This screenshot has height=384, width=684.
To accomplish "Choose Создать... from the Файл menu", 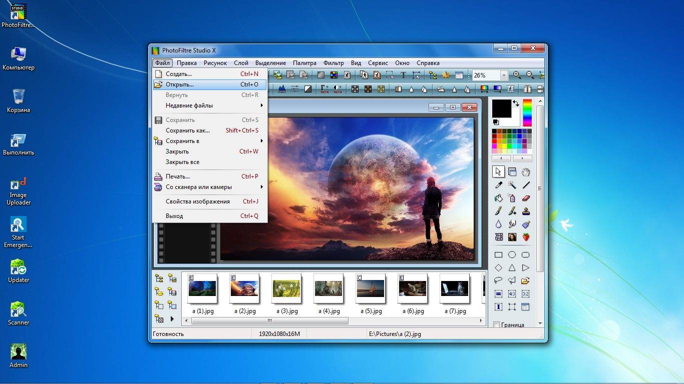I will click(x=209, y=74).
